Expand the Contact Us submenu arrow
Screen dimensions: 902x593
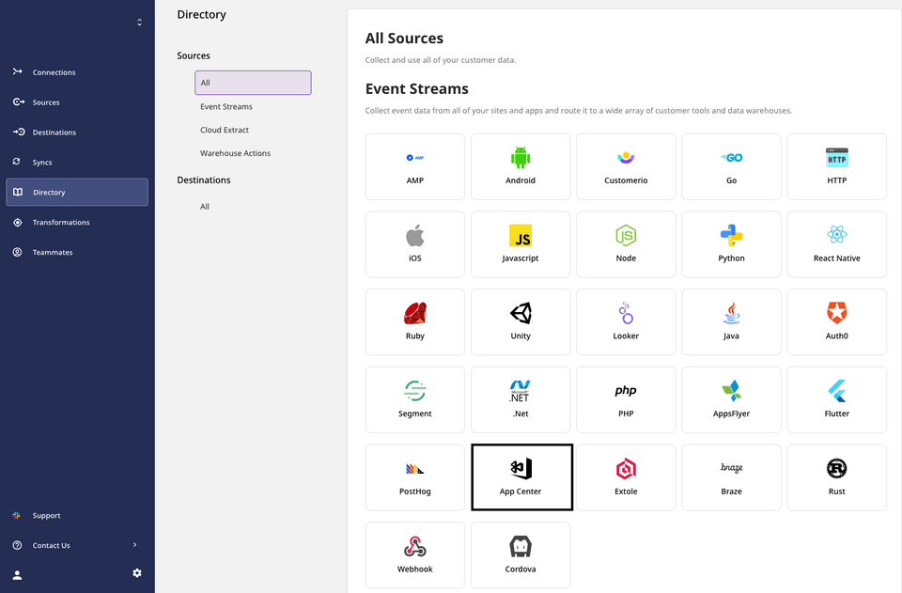tap(134, 545)
